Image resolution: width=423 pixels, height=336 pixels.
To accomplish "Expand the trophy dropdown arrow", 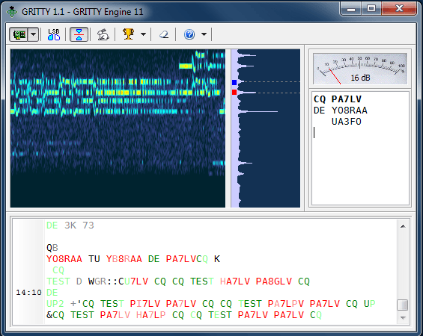I will point(143,34).
